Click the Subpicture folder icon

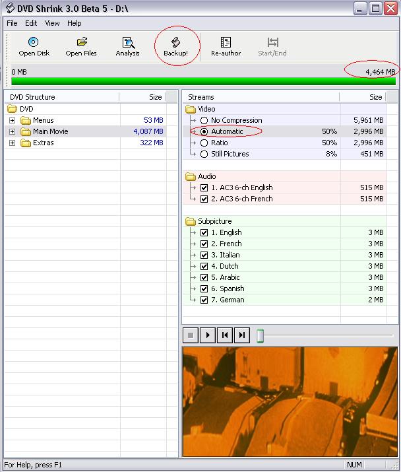click(191, 221)
